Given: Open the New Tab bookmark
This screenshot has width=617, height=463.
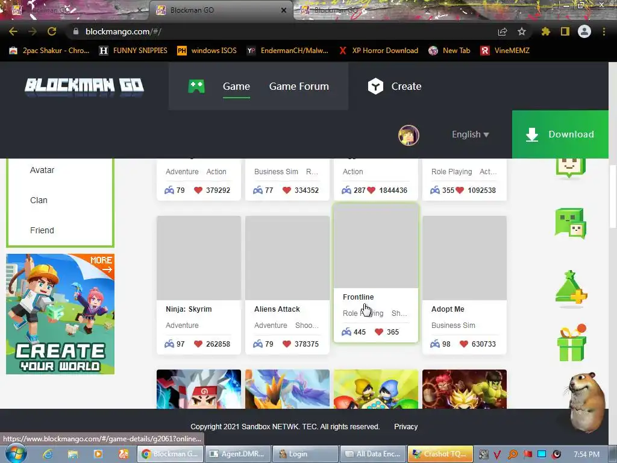Looking at the screenshot, I should [449, 51].
